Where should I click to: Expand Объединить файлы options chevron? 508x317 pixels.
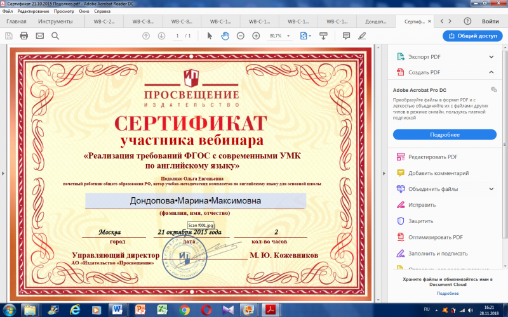[491, 189]
